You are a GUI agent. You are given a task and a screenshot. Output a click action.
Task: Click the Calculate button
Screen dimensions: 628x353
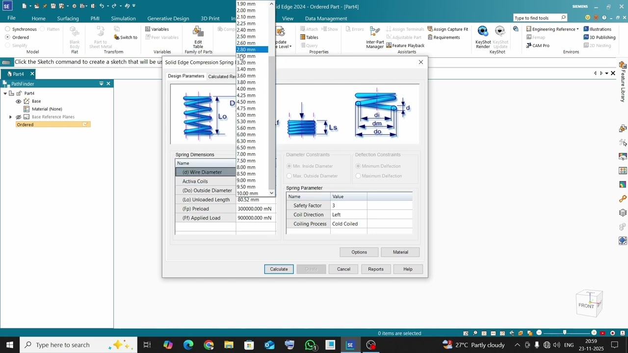[279, 269]
